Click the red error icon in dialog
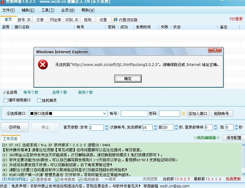 [43, 64]
